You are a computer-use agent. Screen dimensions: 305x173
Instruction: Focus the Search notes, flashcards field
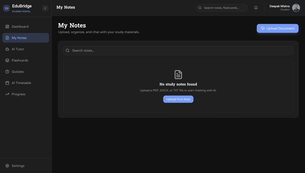point(221,8)
